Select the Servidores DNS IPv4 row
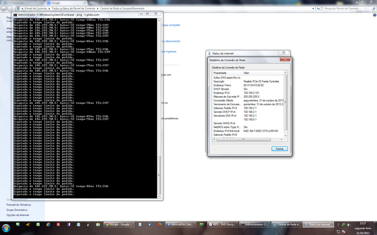Image resolution: width=377 pixels, height=235 pixels. click(248, 116)
